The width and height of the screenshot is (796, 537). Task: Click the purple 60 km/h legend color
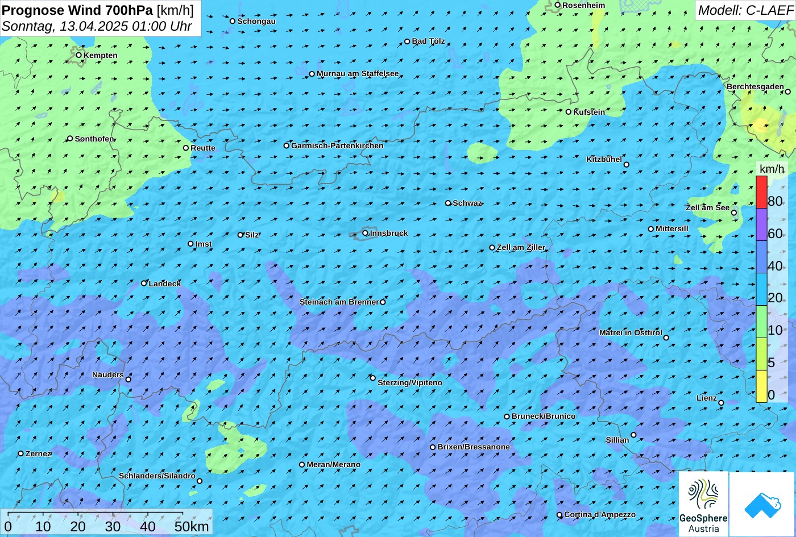(x=761, y=224)
